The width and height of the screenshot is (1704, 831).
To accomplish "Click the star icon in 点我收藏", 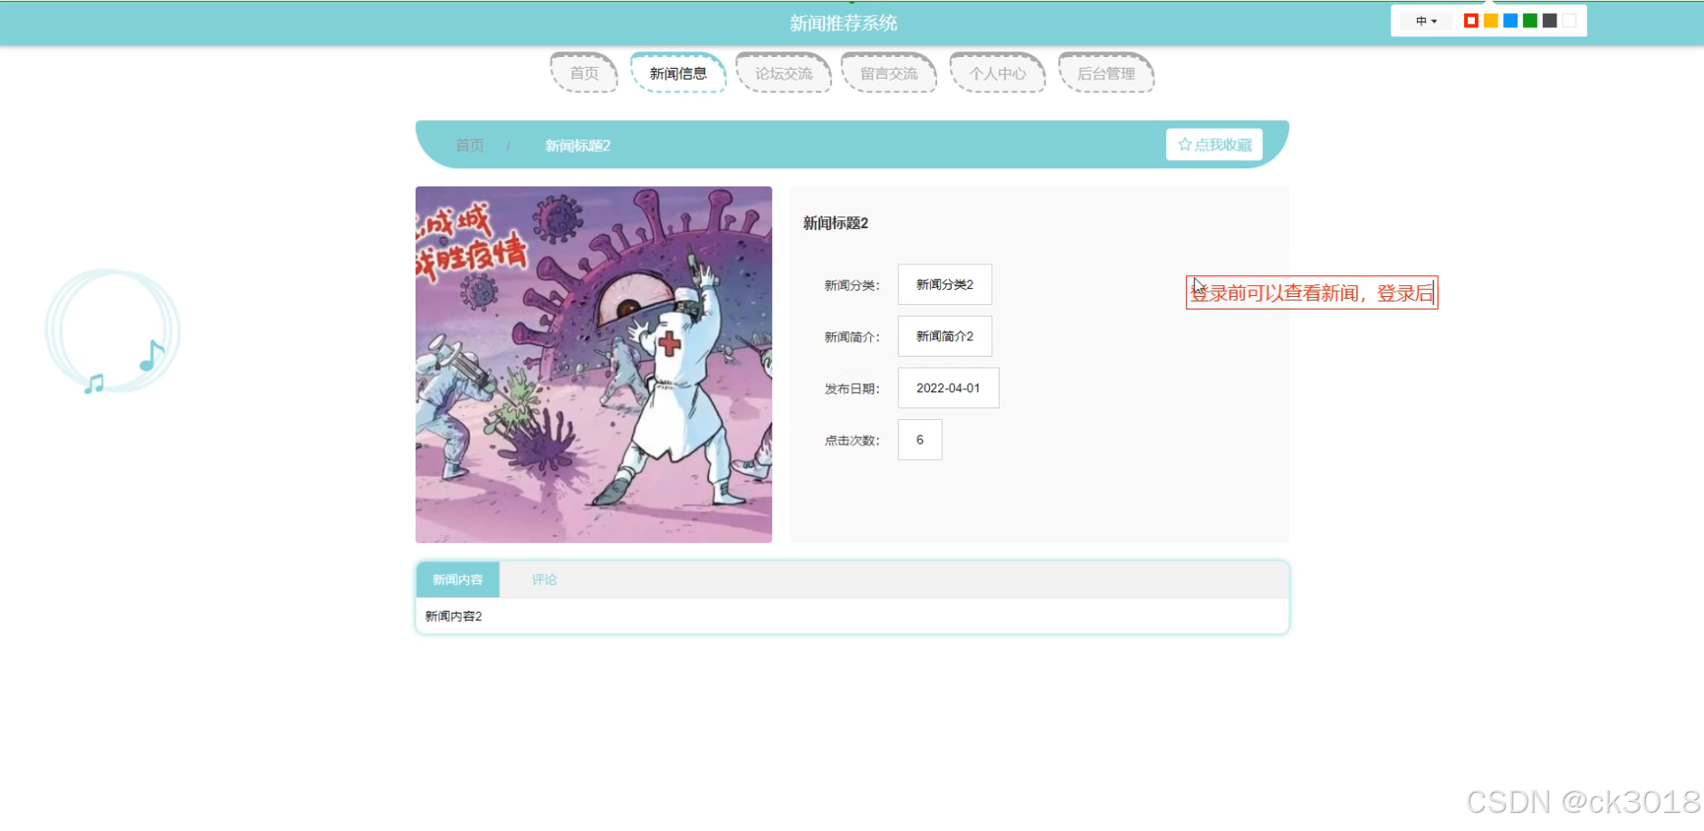I will [1184, 145].
